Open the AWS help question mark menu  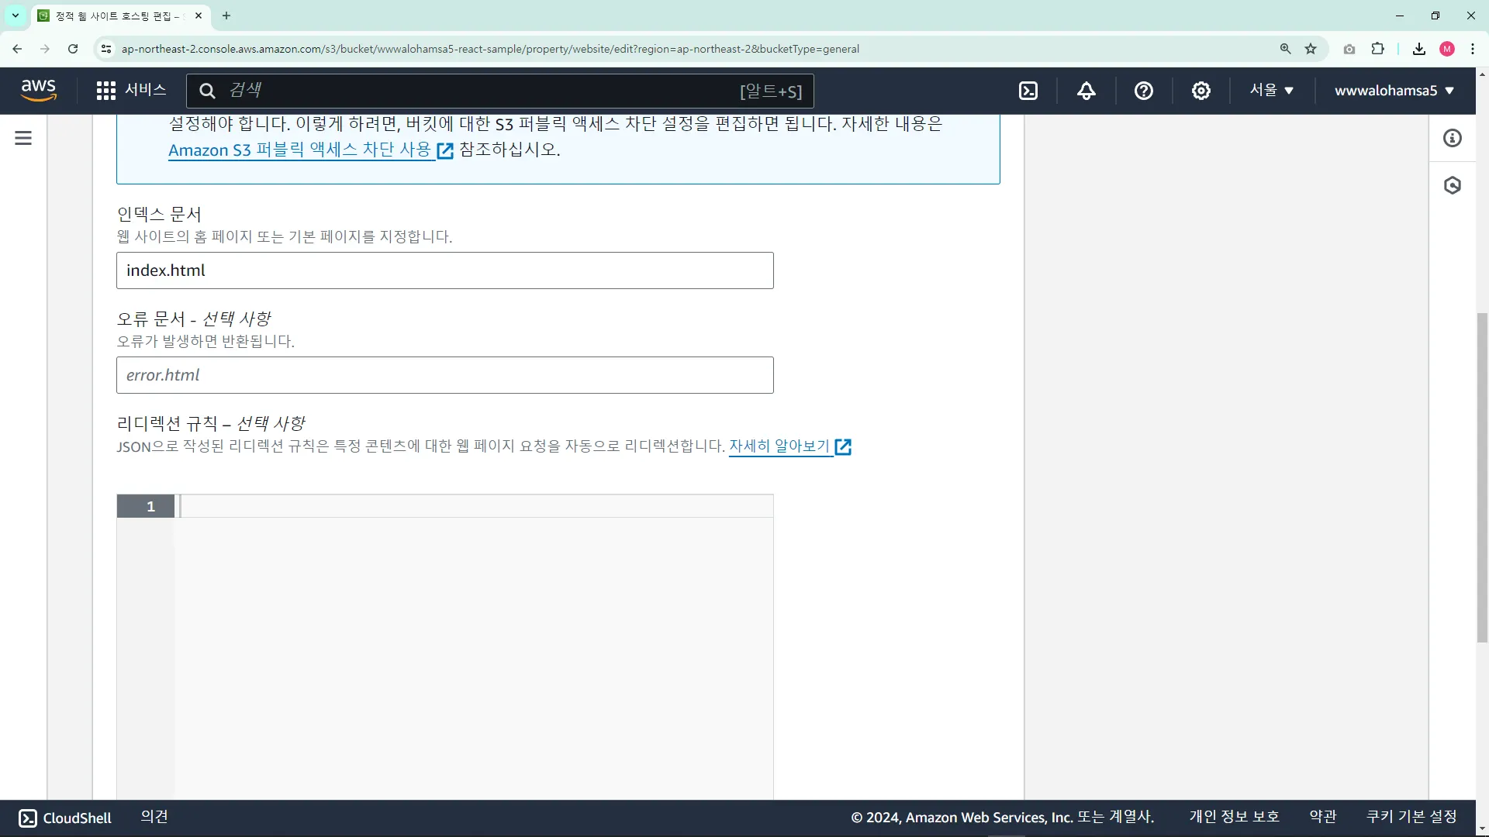pos(1143,91)
